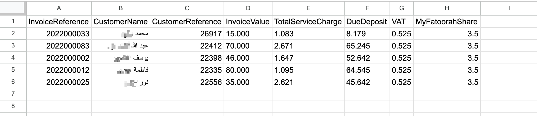The height and width of the screenshot is (116, 537).
Task: Click the VAT header cell
Action: pyautogui.click(x=402, y=21)
